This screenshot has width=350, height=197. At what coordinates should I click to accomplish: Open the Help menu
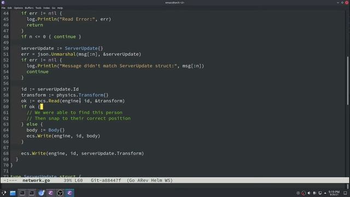point(60,8)
